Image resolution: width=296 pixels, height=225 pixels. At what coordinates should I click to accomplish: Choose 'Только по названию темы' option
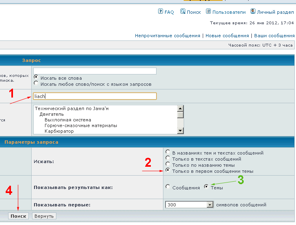(167, 165)
